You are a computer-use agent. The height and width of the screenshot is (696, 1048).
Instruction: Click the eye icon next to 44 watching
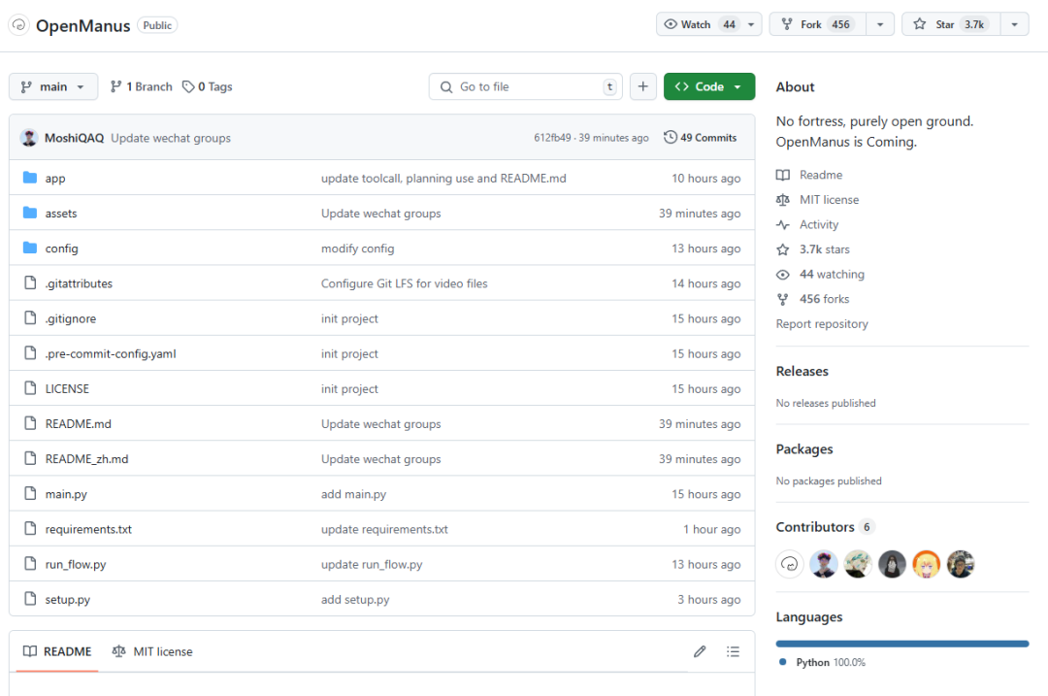click(x=783, y=275)
